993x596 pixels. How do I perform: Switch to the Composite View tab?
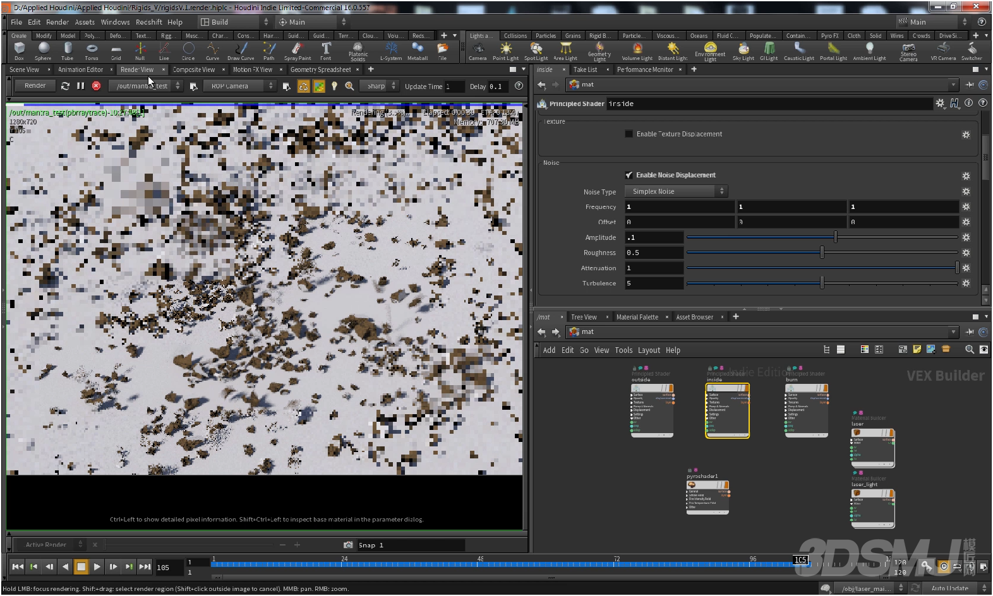[x=193, y=69]
